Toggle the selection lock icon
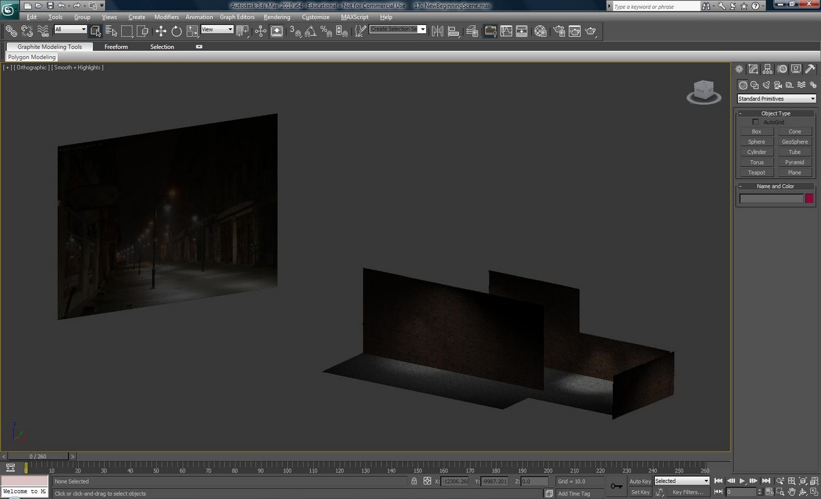Screen dimensions: 821x499 pos(414,481)
